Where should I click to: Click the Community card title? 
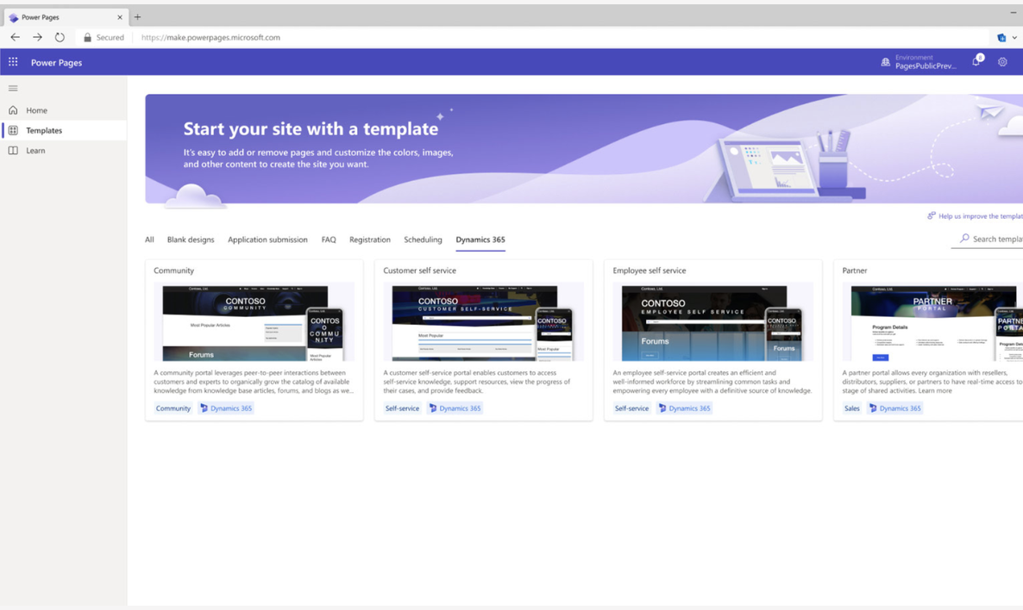click(173, 271)
